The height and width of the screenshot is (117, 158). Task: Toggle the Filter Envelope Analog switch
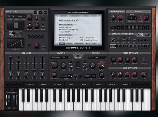coord(144,61)
